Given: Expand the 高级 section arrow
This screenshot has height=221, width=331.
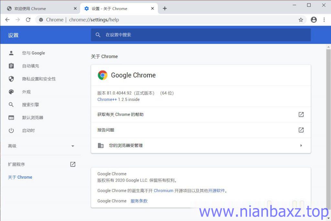Looking at the screenshot, I should click(x=73, y=146).
